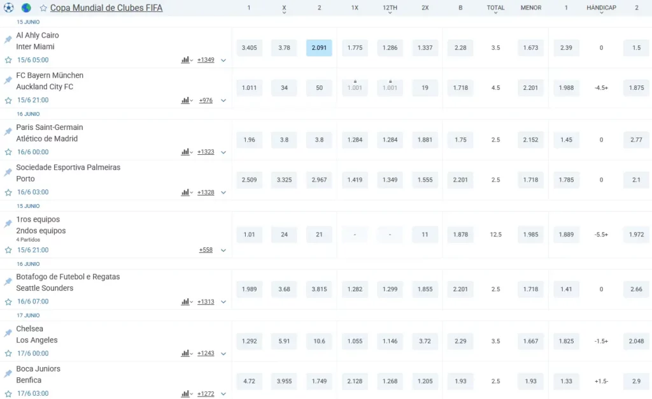
Task: Open statistics for Palmeiras vs Porto
Action: pyautogui.click(x=187, y=192)
